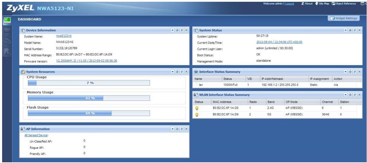
Task: Close the AP Information widget
Action: (186, 129)
